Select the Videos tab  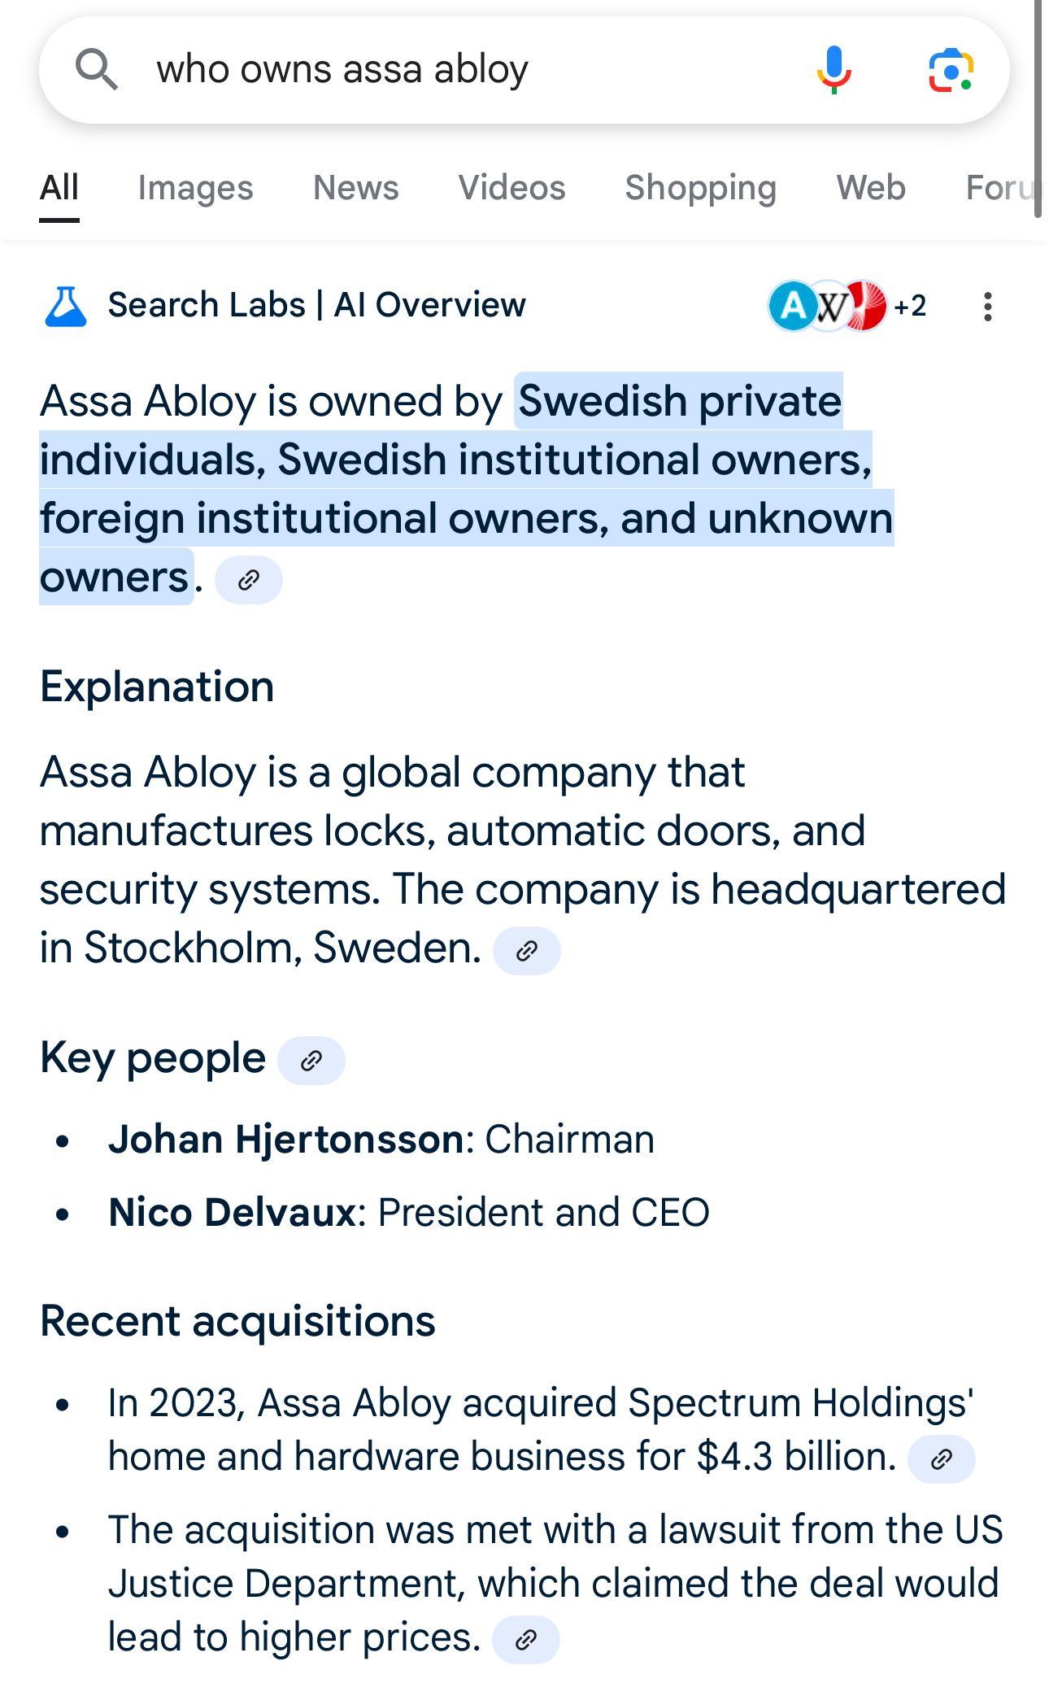[x=511, y=187]
